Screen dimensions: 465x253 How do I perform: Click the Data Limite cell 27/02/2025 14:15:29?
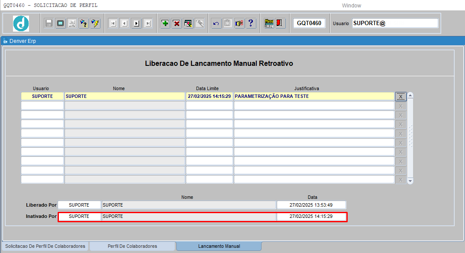tap(210, 97)
